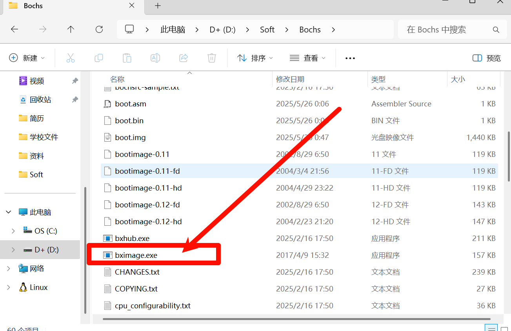The image size is (511, 331).
Task: Click the Rename icon in toolbar
Action: coord(155,58)
